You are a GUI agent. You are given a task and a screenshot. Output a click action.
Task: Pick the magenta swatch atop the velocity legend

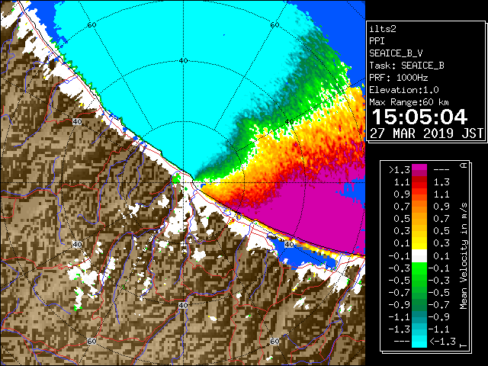click(419, 169)
